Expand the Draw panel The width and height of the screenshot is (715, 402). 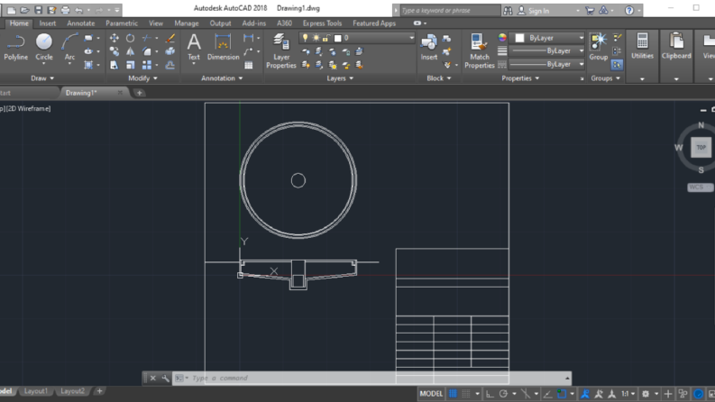(42, 78)
